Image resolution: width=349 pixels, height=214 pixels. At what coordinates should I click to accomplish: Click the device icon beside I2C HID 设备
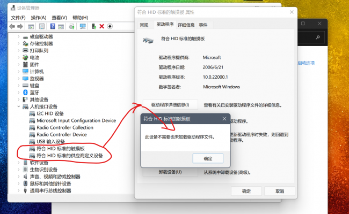[x=32, y=114]
